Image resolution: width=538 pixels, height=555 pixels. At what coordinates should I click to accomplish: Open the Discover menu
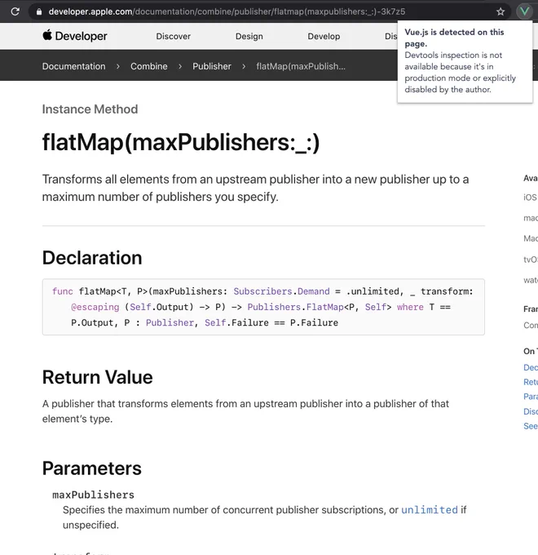point(173,36)
